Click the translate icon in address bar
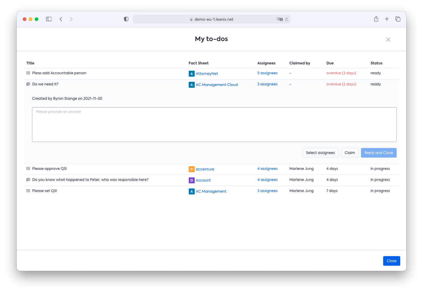Image resolution: width=423 pixels, height=293 pixels. pos(280,19)
